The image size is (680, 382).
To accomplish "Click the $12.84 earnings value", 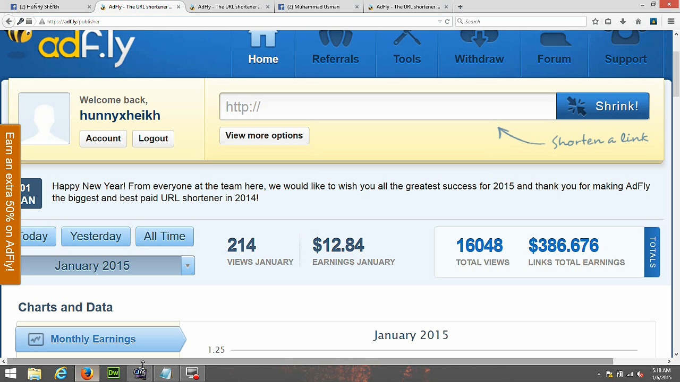I will click(338, 245).
